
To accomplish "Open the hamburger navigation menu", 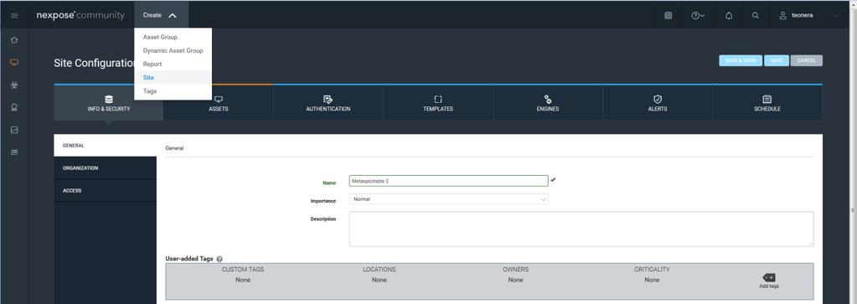I will pos(14,15).
